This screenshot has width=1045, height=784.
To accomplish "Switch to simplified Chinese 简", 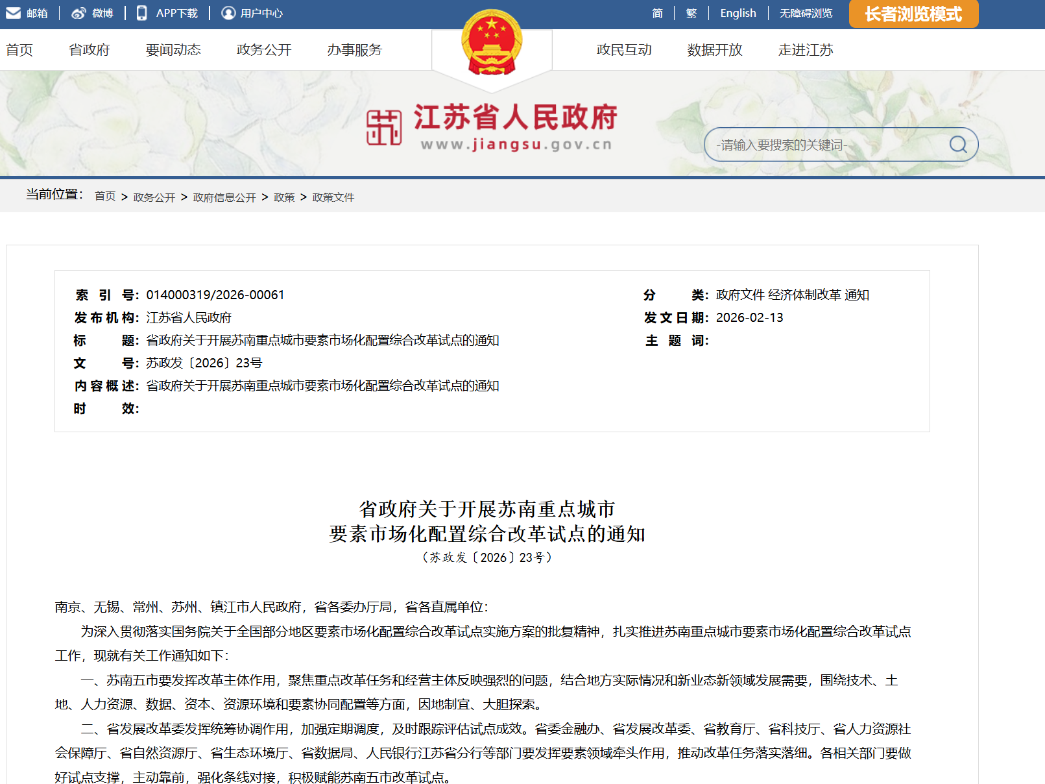I will tap(657, 13).
